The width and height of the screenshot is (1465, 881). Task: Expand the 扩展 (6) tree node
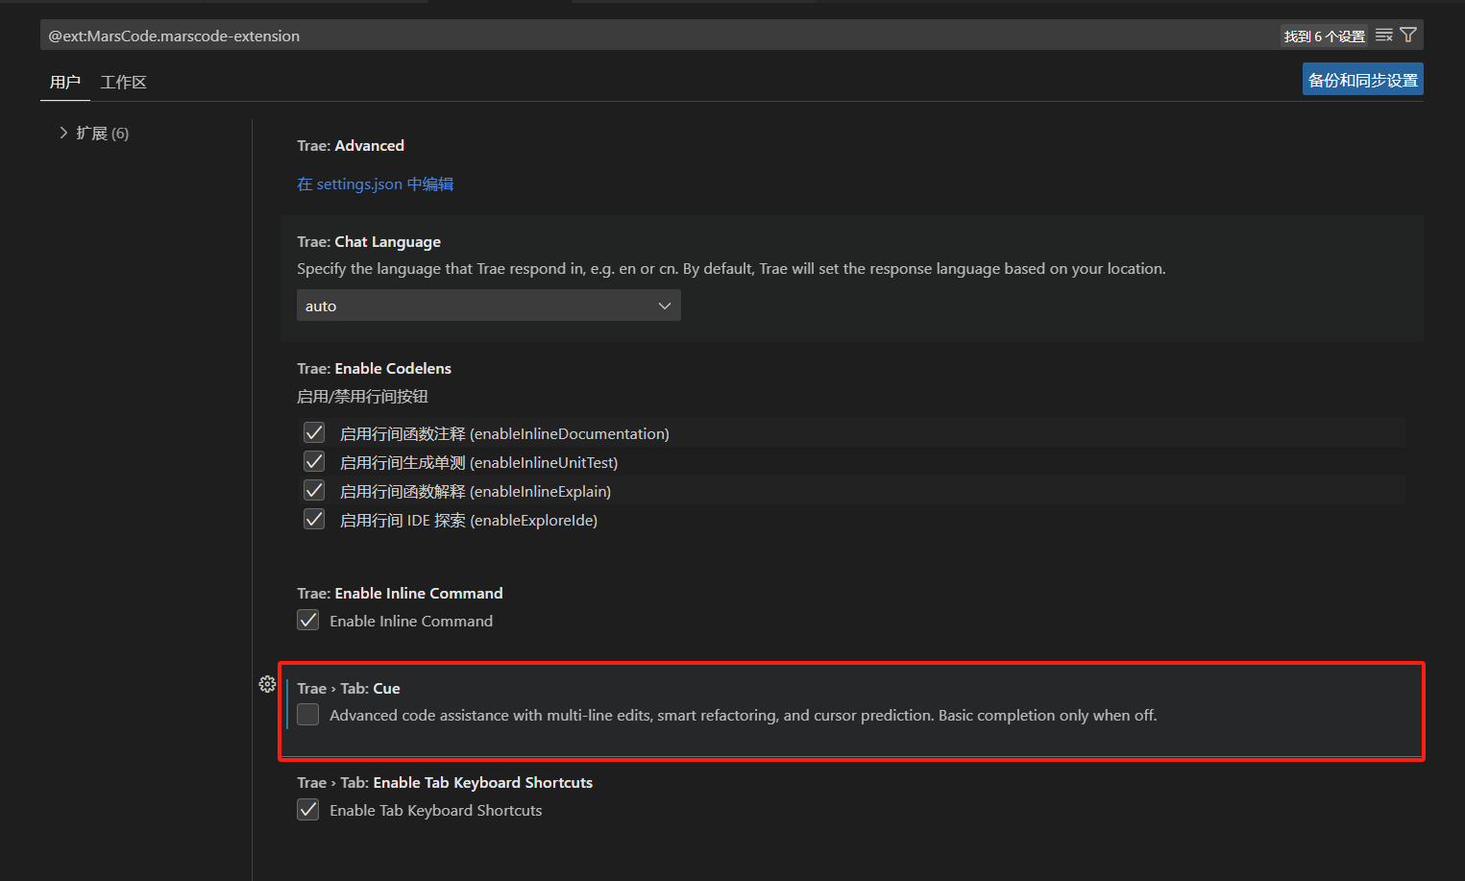94,133
